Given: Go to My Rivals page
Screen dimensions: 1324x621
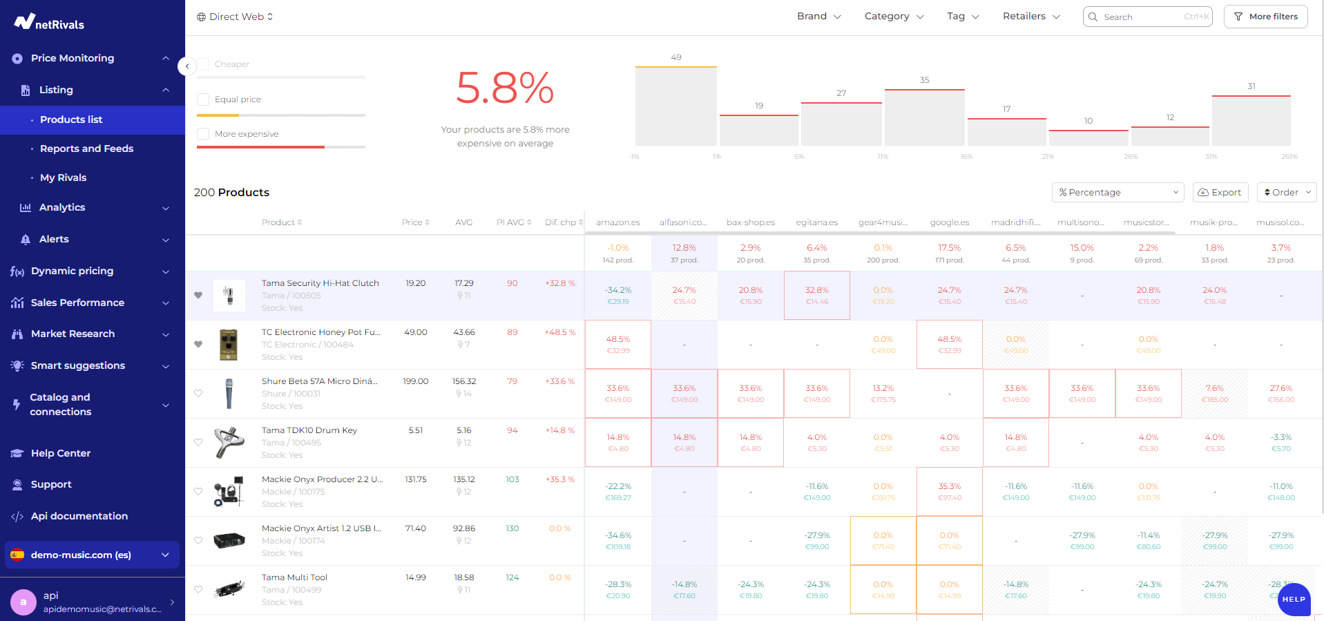Looking at the screenshot, I should point(63,178).
